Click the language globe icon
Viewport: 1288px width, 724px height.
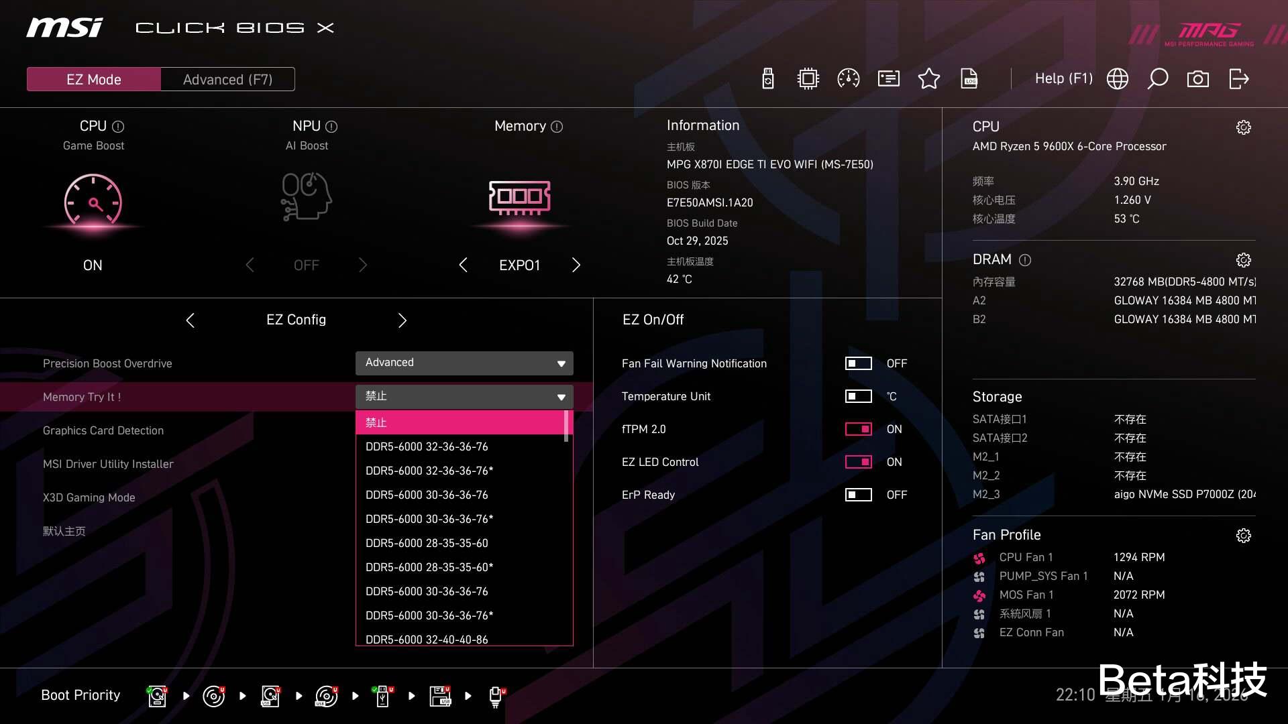point(1117,79)
